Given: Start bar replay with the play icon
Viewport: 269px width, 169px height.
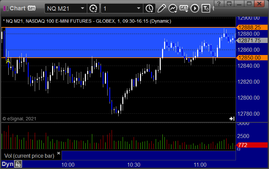Looking at the screenshot, I should [x=195, y=8].
